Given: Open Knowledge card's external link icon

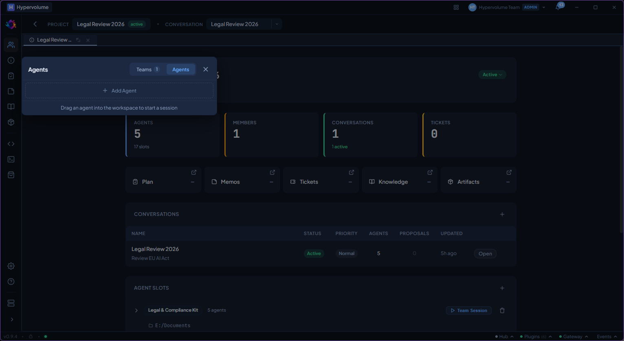Looking at the screenshot, I should (430, 172).
